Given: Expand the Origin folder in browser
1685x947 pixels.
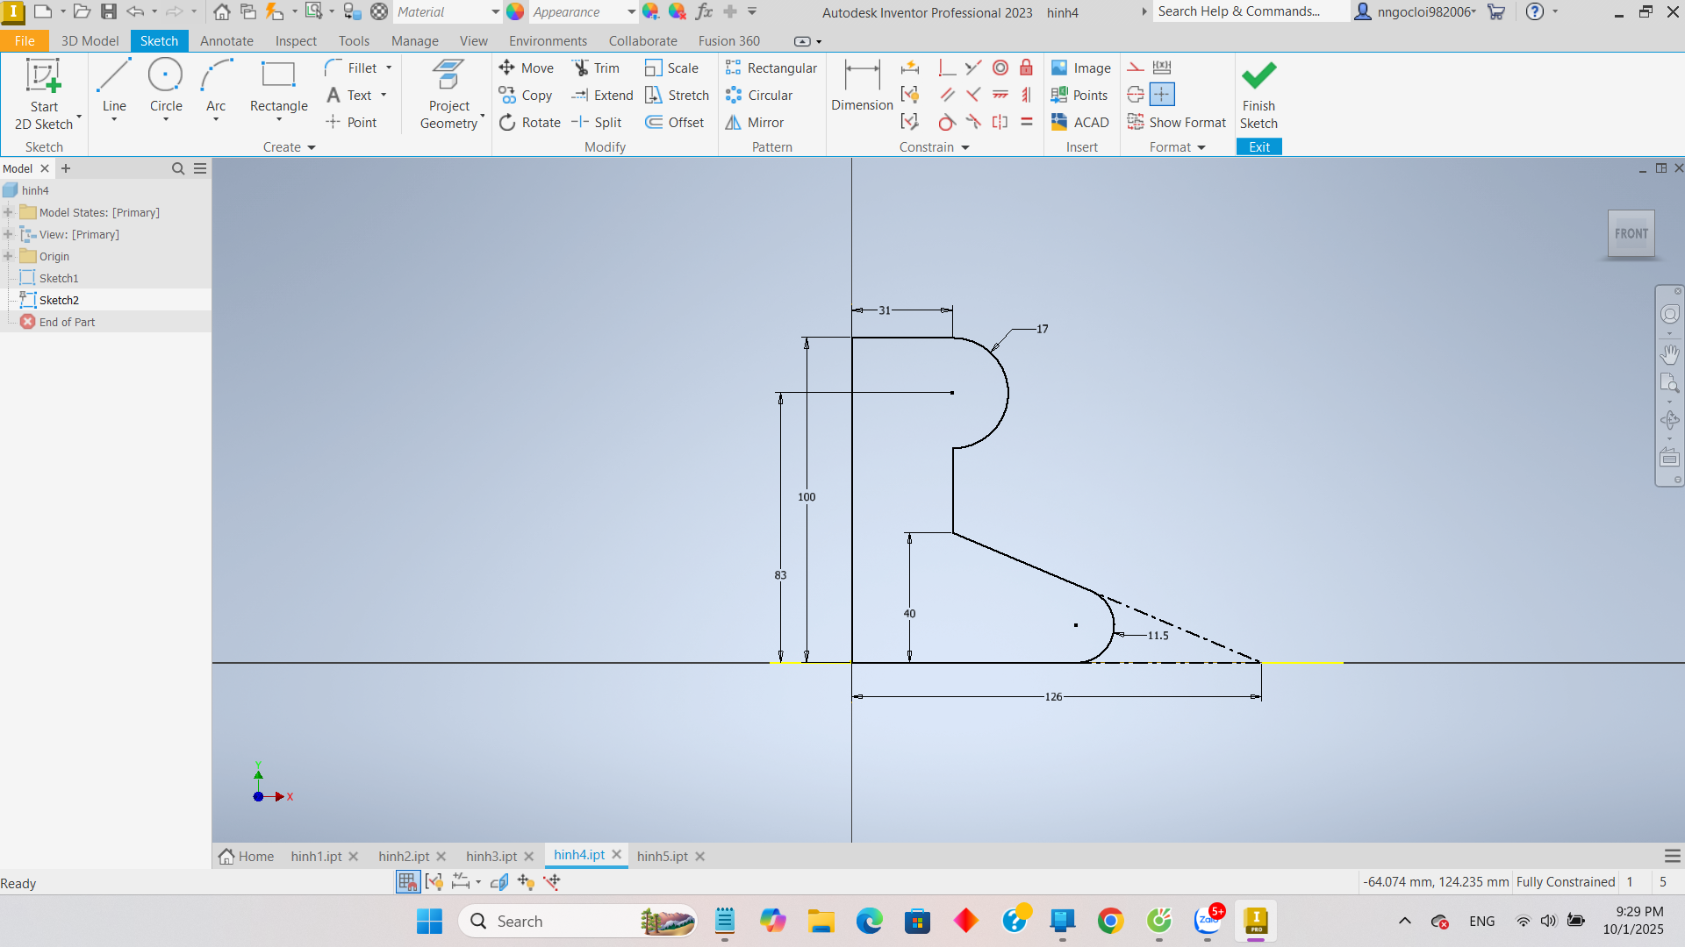Looking at the screenshot, I should [8, 257].
